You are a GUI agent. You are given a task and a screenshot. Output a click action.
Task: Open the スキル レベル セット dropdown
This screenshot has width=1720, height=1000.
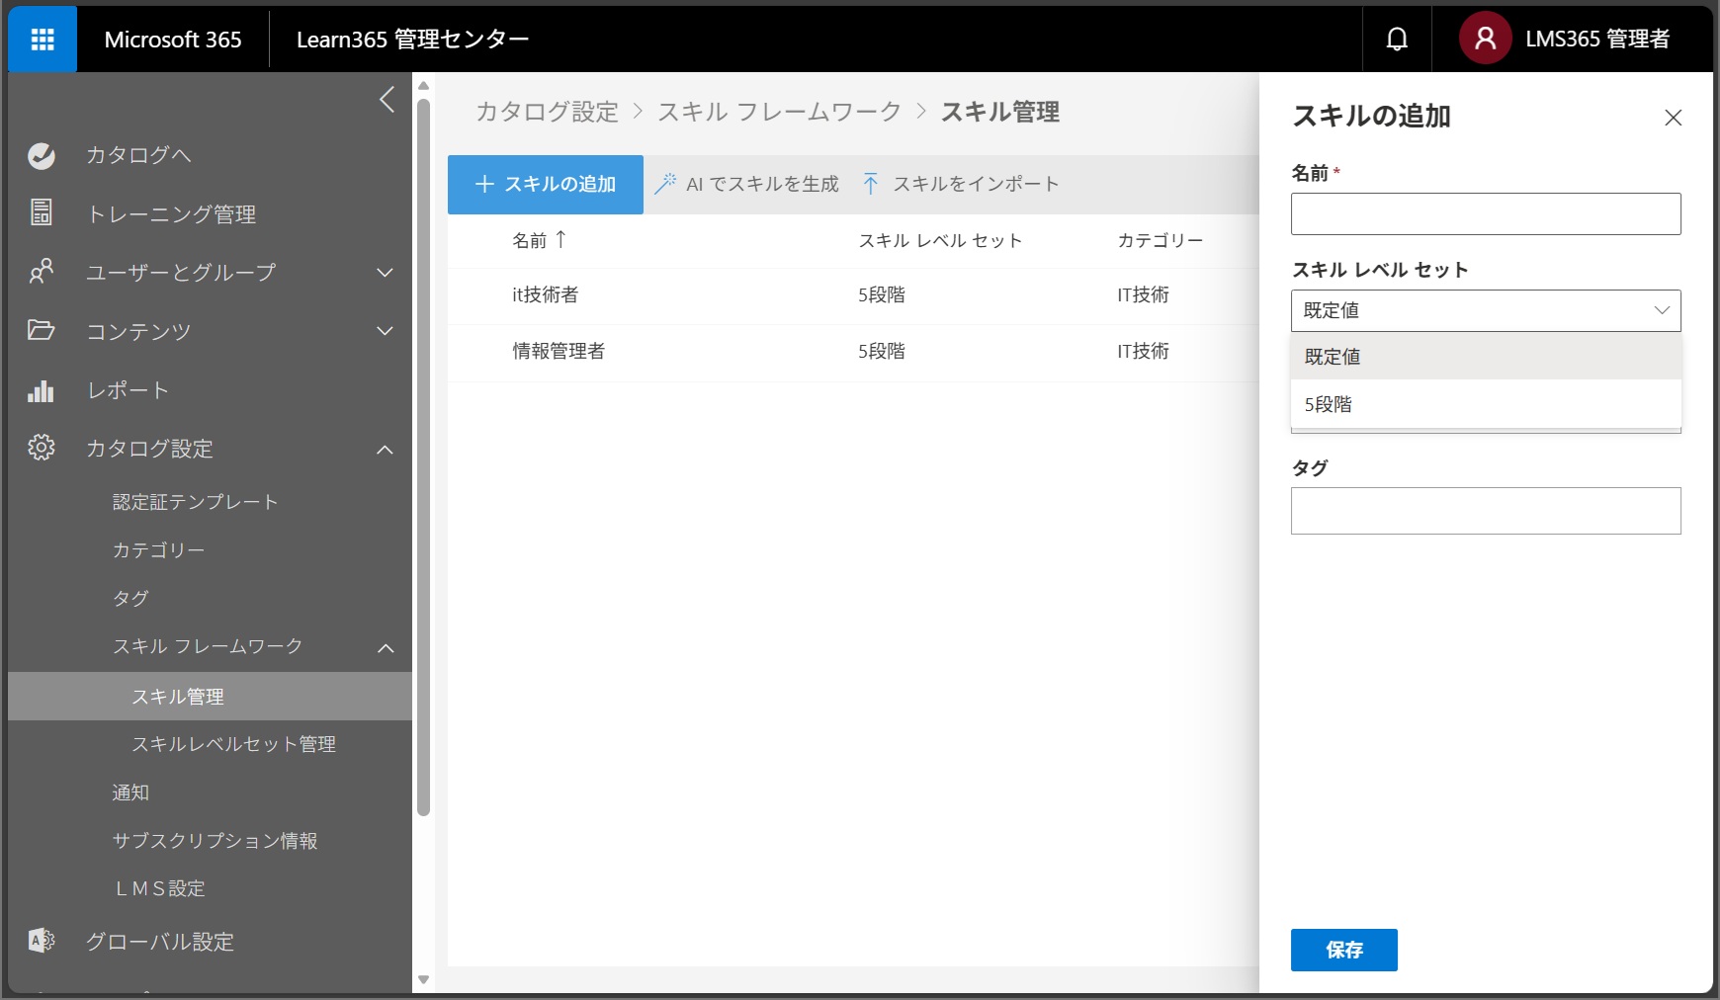click(x=1486, y=310)
